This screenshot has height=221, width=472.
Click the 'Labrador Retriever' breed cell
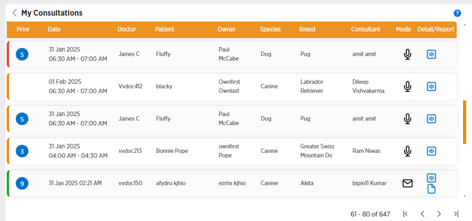point(312,87)
